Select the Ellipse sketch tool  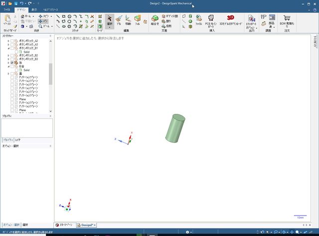64,26
